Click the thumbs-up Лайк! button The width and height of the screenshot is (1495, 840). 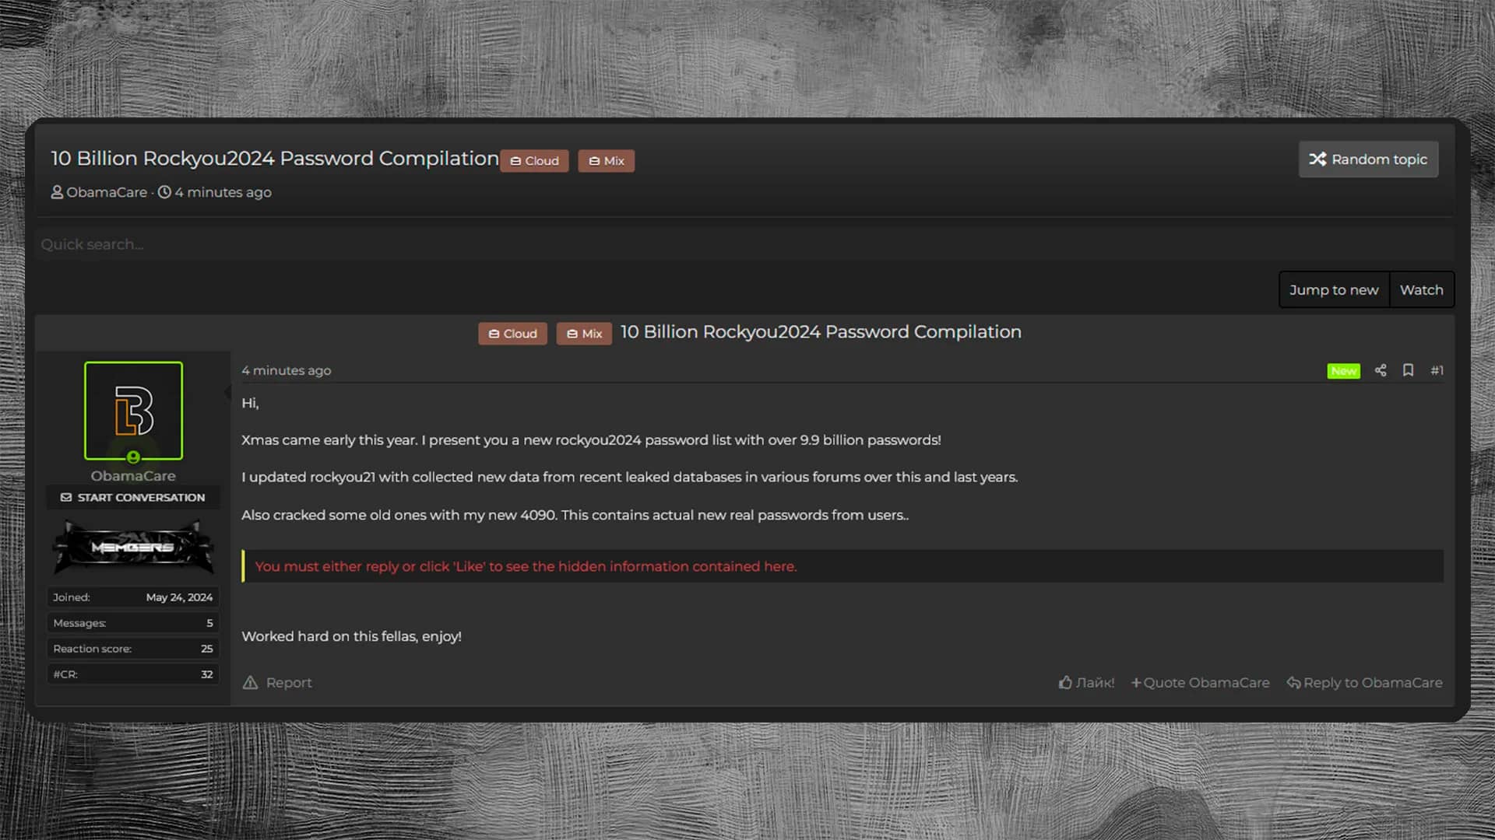pyautogui.click(x=1086, y=682)
